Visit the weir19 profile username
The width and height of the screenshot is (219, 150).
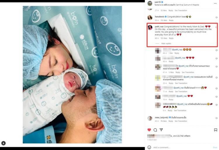coord(158,2)
